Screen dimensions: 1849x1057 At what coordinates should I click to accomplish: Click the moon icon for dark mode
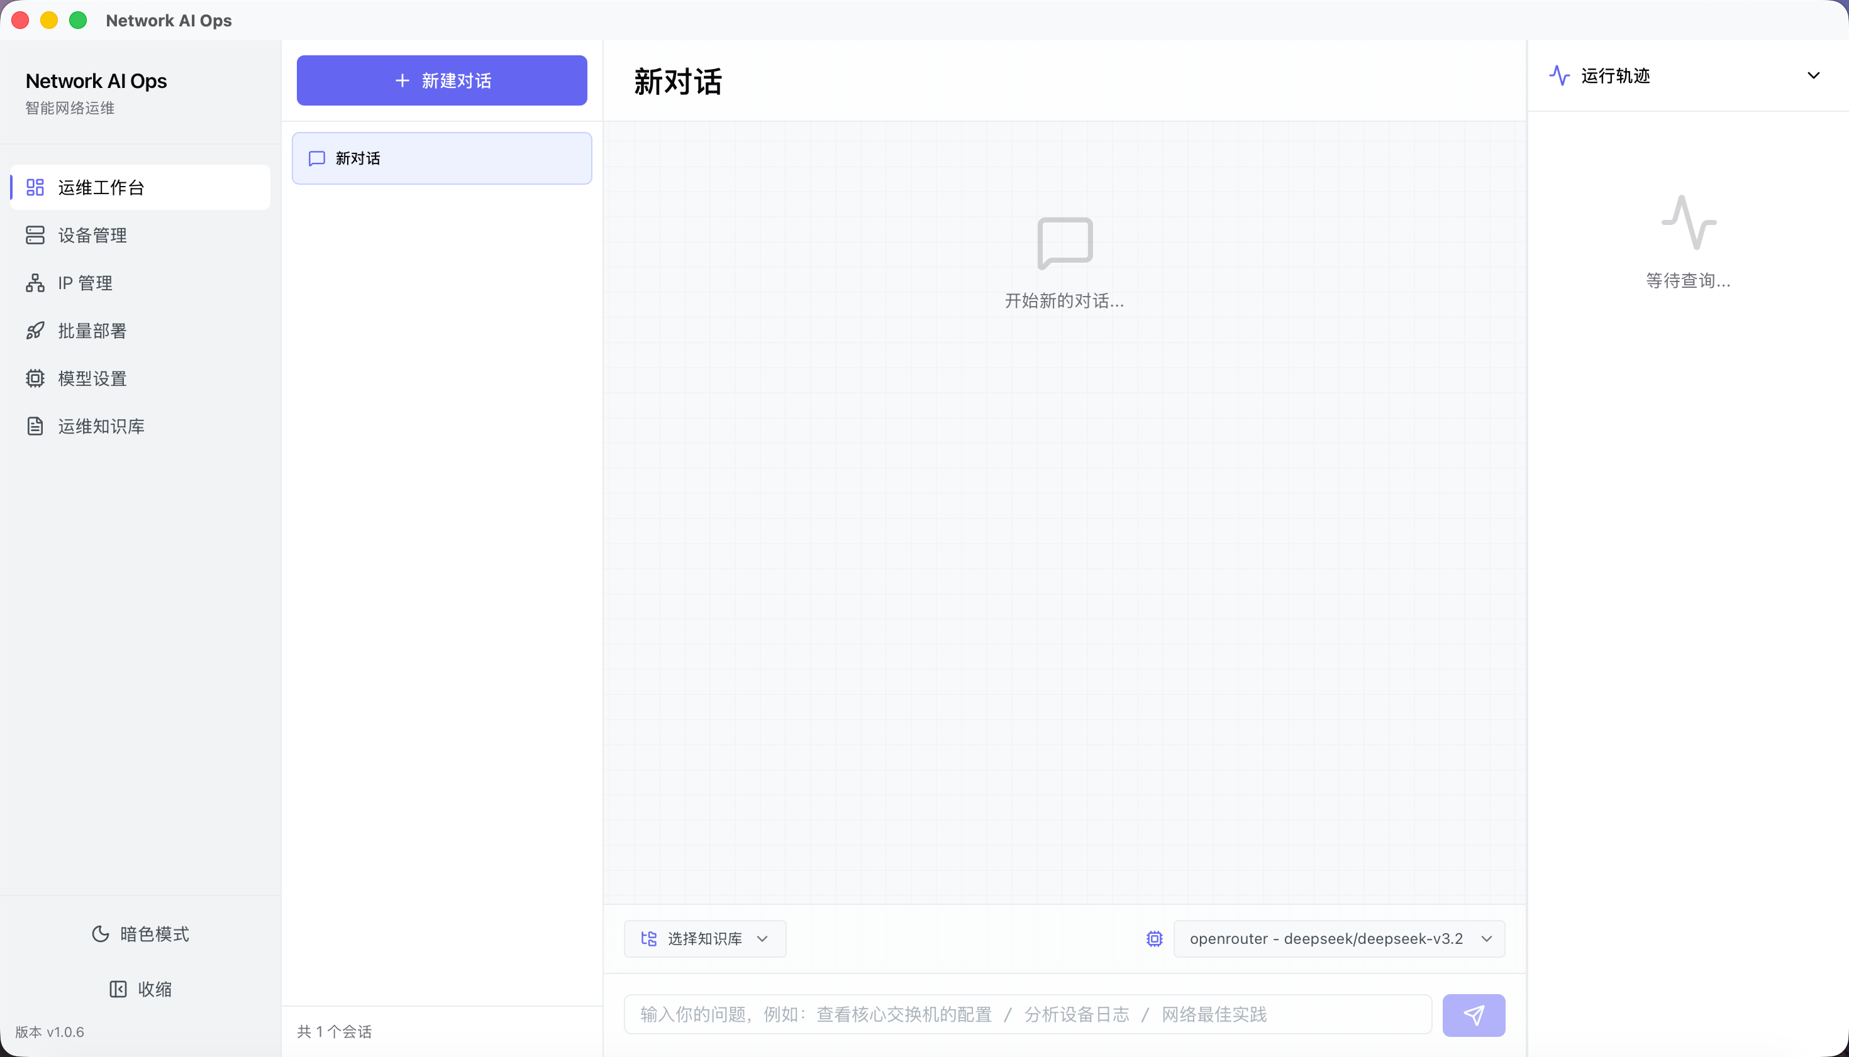(100, 934)
